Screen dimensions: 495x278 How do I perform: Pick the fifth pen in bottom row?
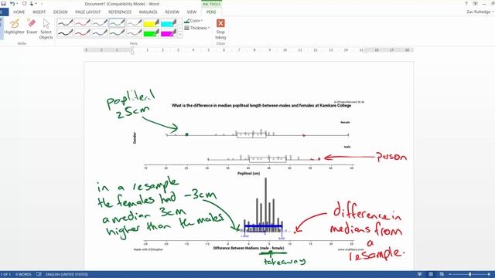pos(134,32)
